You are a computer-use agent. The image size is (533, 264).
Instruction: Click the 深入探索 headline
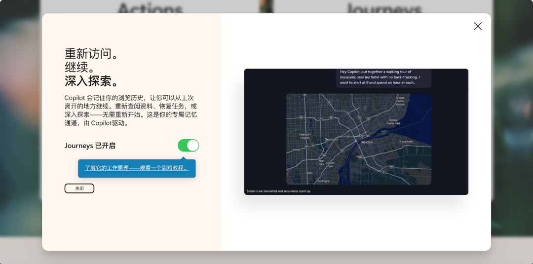click(x=92, y=80)
